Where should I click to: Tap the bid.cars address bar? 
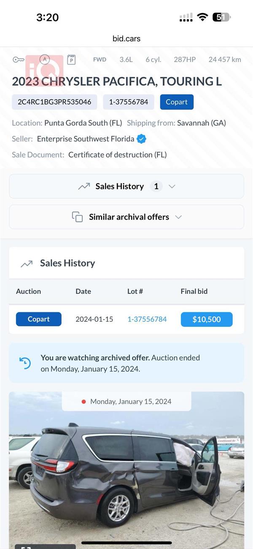pos(126,38)
